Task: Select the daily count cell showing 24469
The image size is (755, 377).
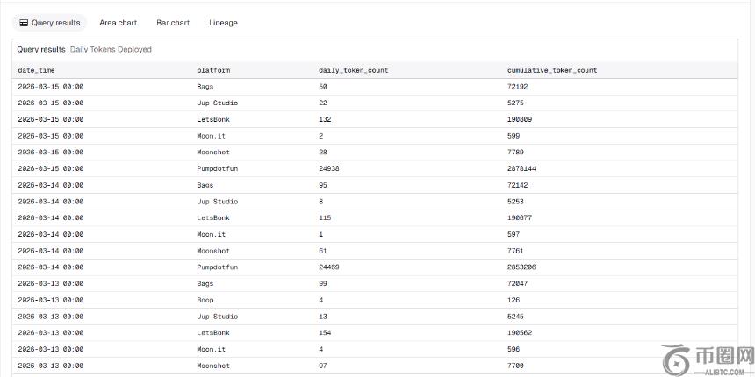Action: [328, 267]
